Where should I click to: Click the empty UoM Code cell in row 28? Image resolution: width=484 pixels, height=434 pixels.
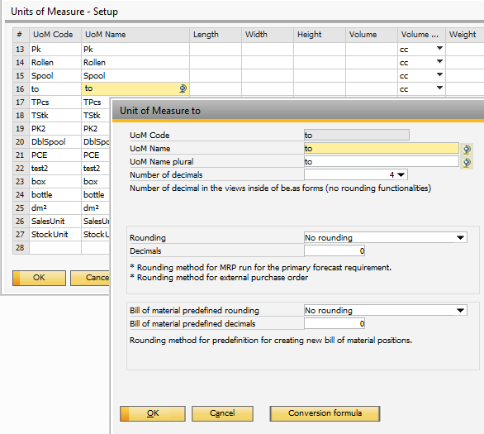[x=55, y=248]
